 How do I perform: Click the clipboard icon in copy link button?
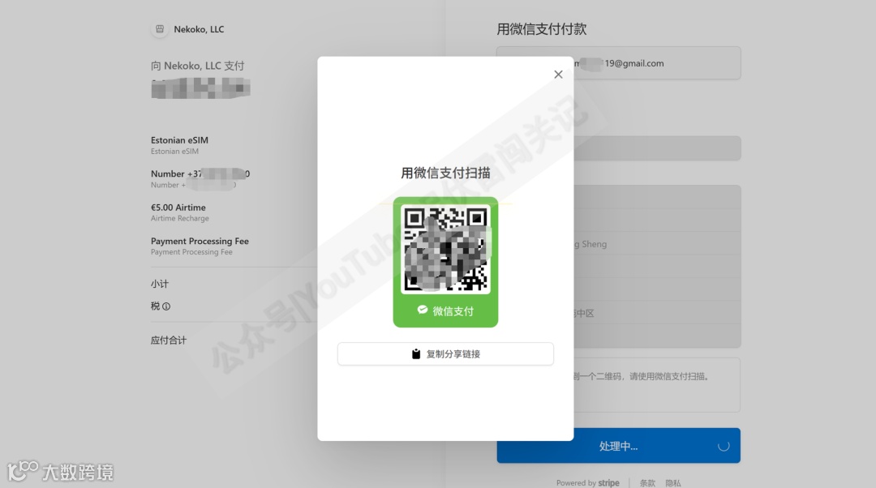point(415,354)
